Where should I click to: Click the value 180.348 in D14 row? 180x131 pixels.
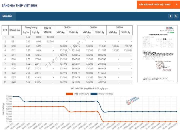pos(102,55)
